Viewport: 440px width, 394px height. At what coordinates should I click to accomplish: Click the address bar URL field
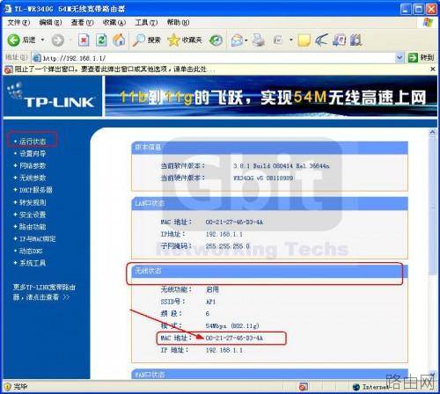(218, 58)
